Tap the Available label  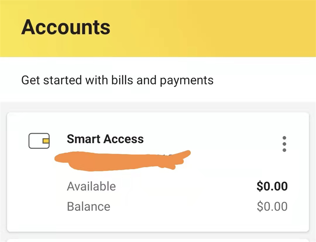point(91,186)
